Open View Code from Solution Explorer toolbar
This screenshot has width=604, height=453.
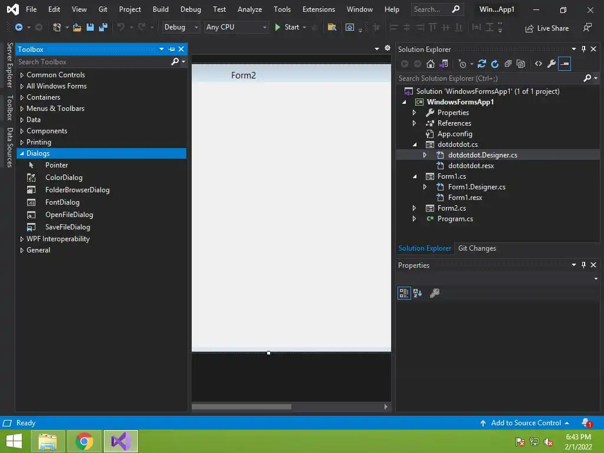(539, 64)
